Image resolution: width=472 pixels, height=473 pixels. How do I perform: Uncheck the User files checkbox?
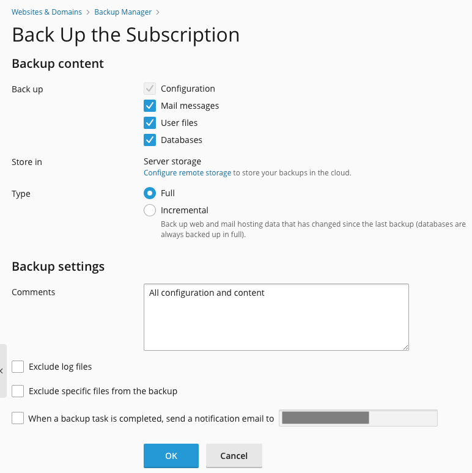(x=150, y=123)
